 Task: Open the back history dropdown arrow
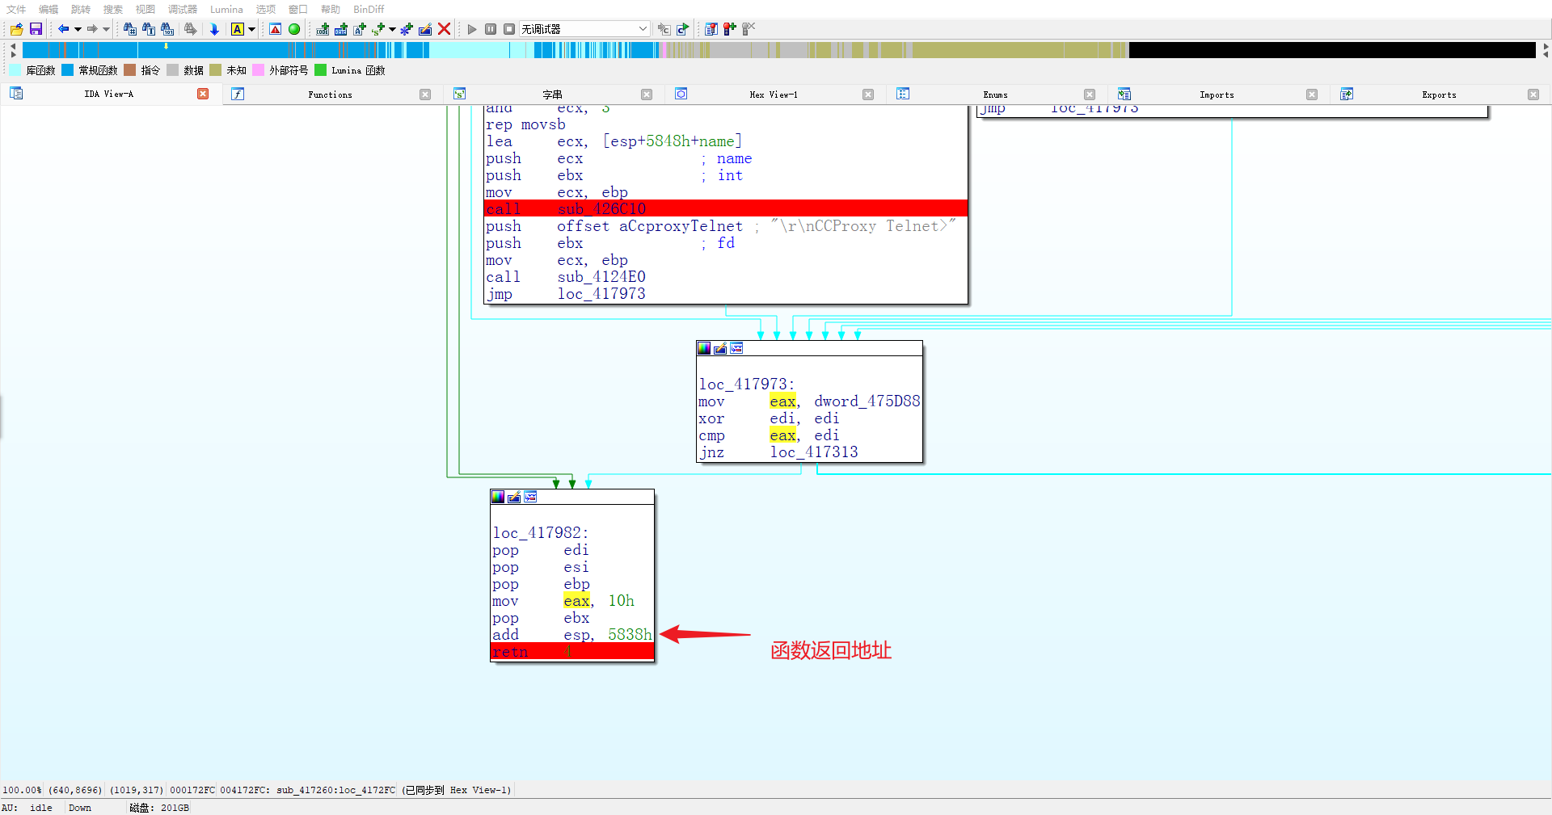tap(78, 29)
